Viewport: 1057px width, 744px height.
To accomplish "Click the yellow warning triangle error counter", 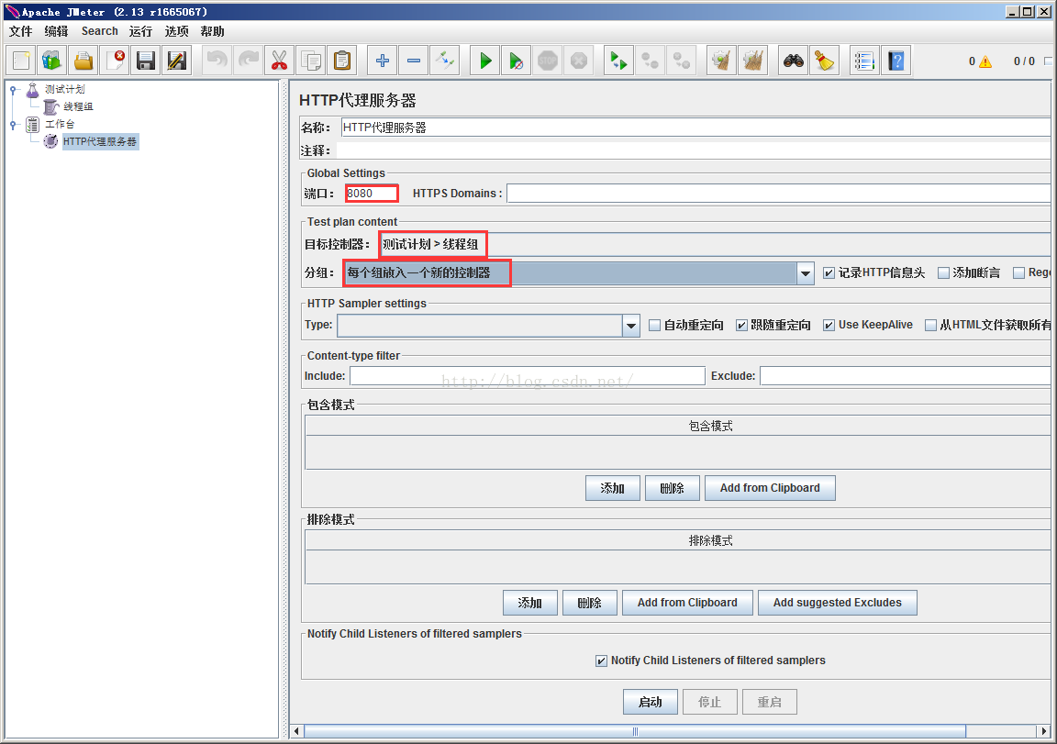I will coord(985,62).
